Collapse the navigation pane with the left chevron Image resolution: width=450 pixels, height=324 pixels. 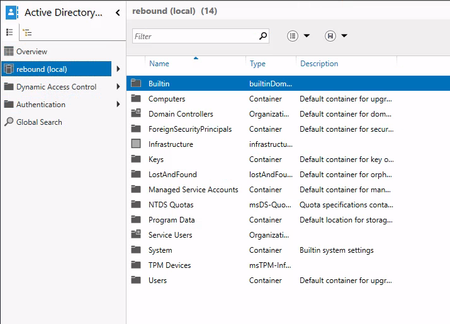tap(118, 13)
